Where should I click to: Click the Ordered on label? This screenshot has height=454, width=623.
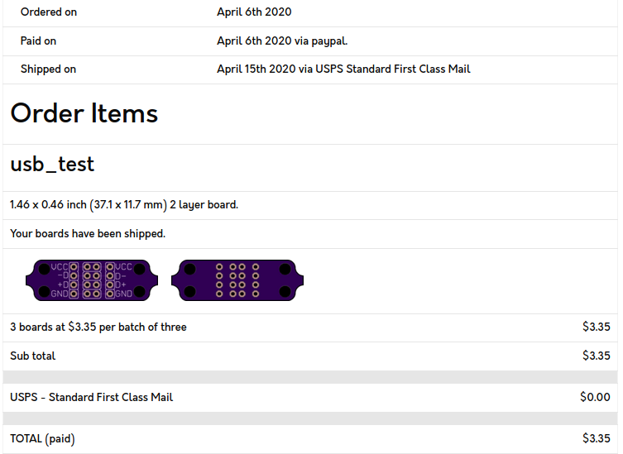[x=49, y=12]
